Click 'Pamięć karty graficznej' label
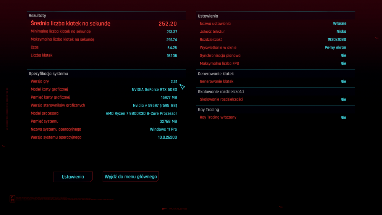 click(50, 97)
